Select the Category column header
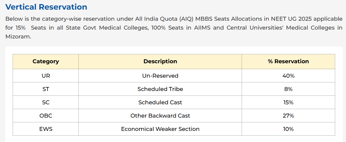 46,61
